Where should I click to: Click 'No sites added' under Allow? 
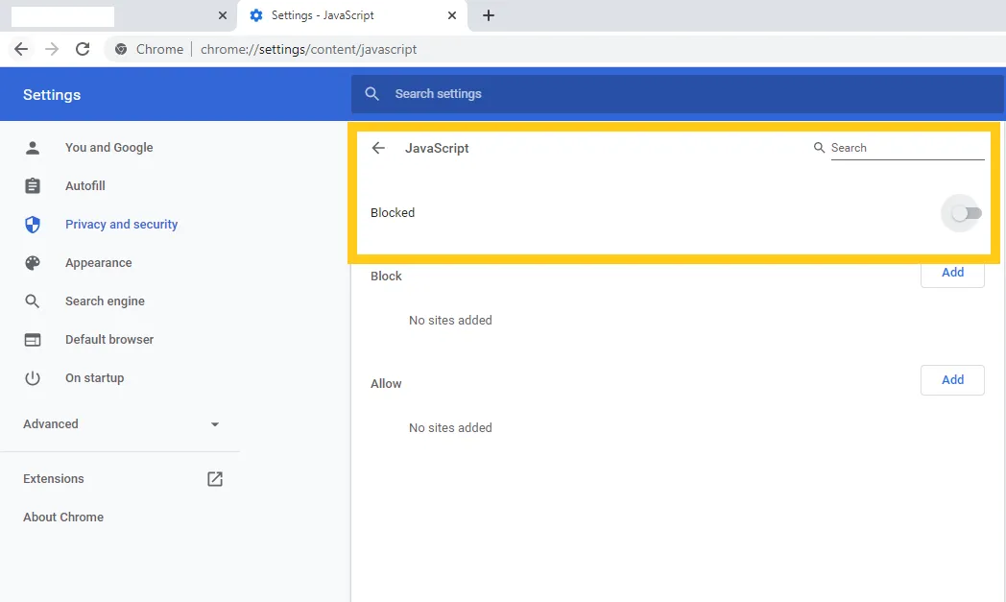coord(450,428)
